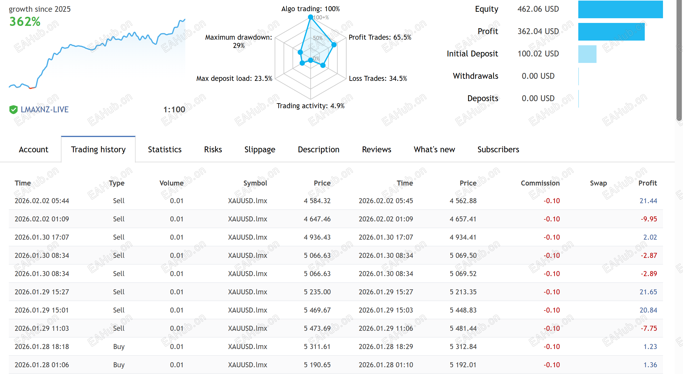This screenshot has height=374, width=683.
Task: Click the 462.06 USD equity value
Action: (538, 9)
